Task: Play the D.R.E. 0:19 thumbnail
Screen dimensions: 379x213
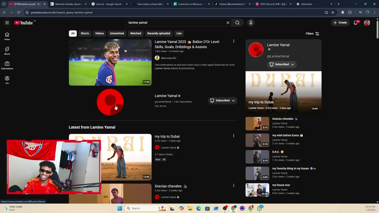Action: (x=257, y=157)
